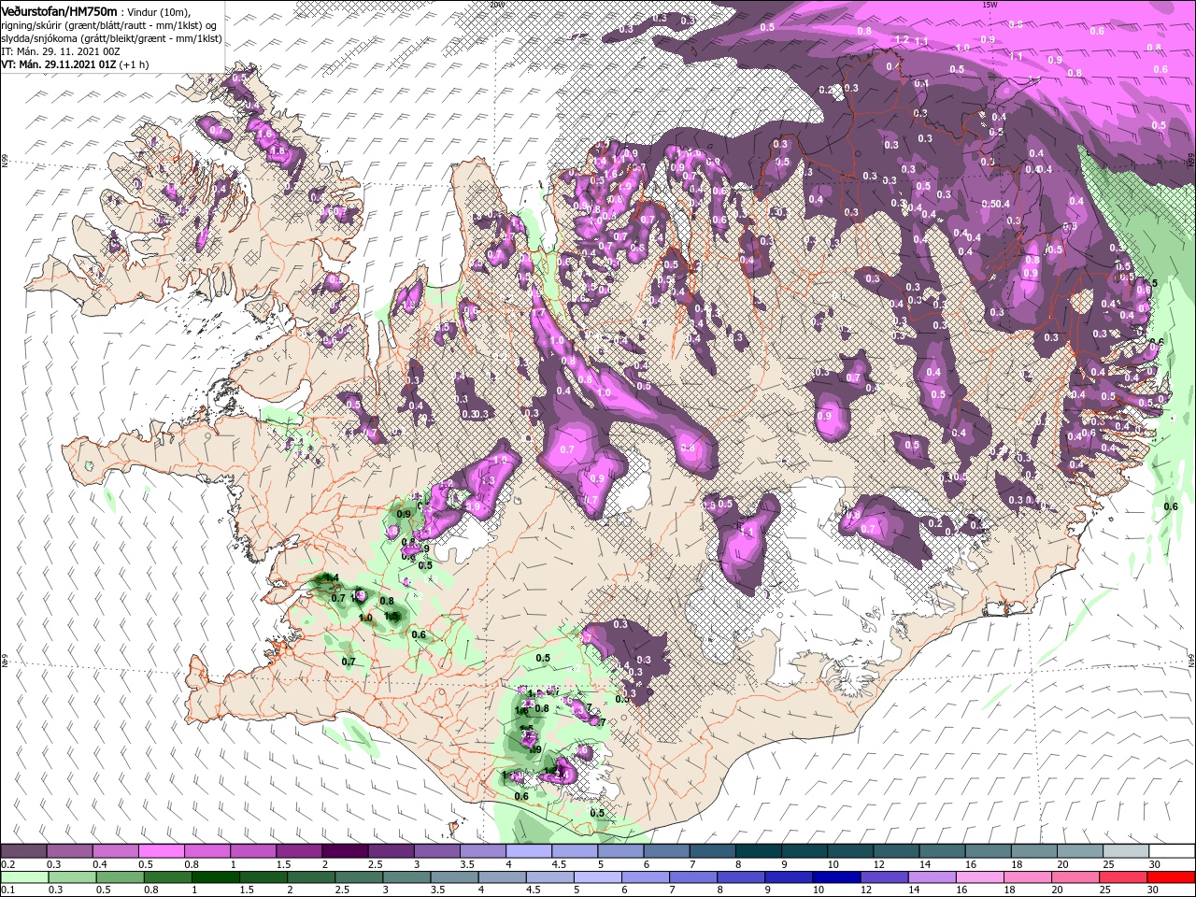Pick the darkest green swatch labeled 1
1196x897 pixels.
pos(215,877)
